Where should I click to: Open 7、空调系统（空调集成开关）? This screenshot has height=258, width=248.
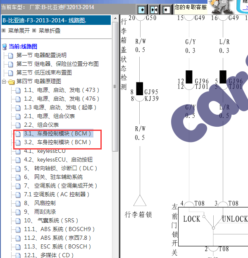coord(61,186)
